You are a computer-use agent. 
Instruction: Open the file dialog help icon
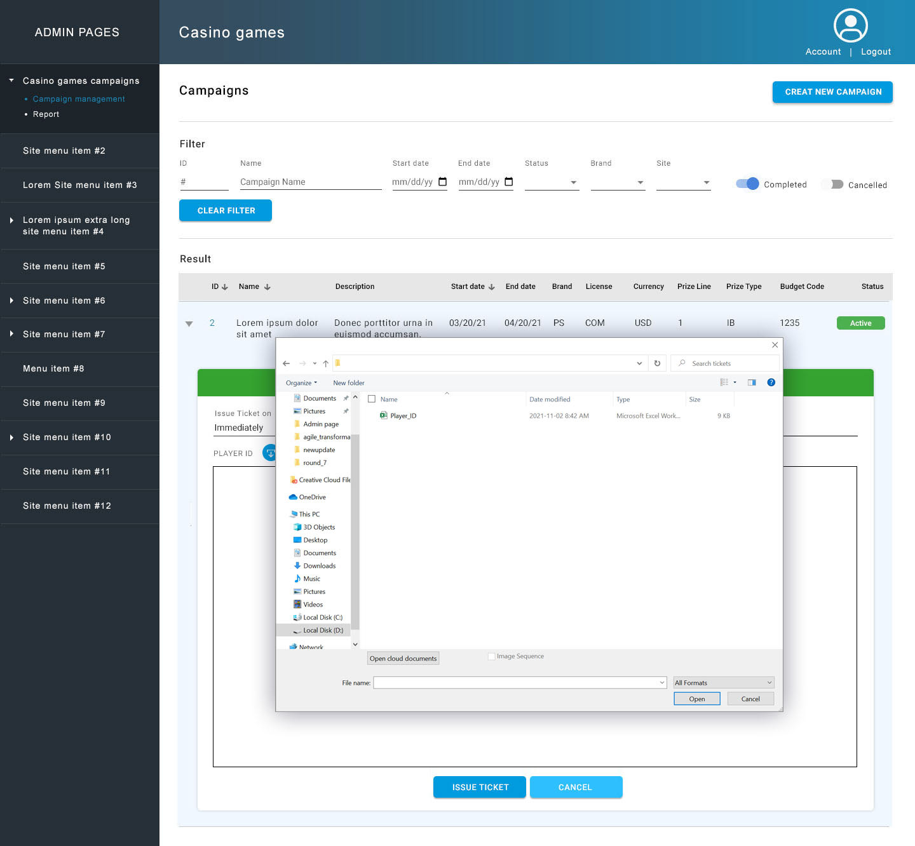coord(771,382)
